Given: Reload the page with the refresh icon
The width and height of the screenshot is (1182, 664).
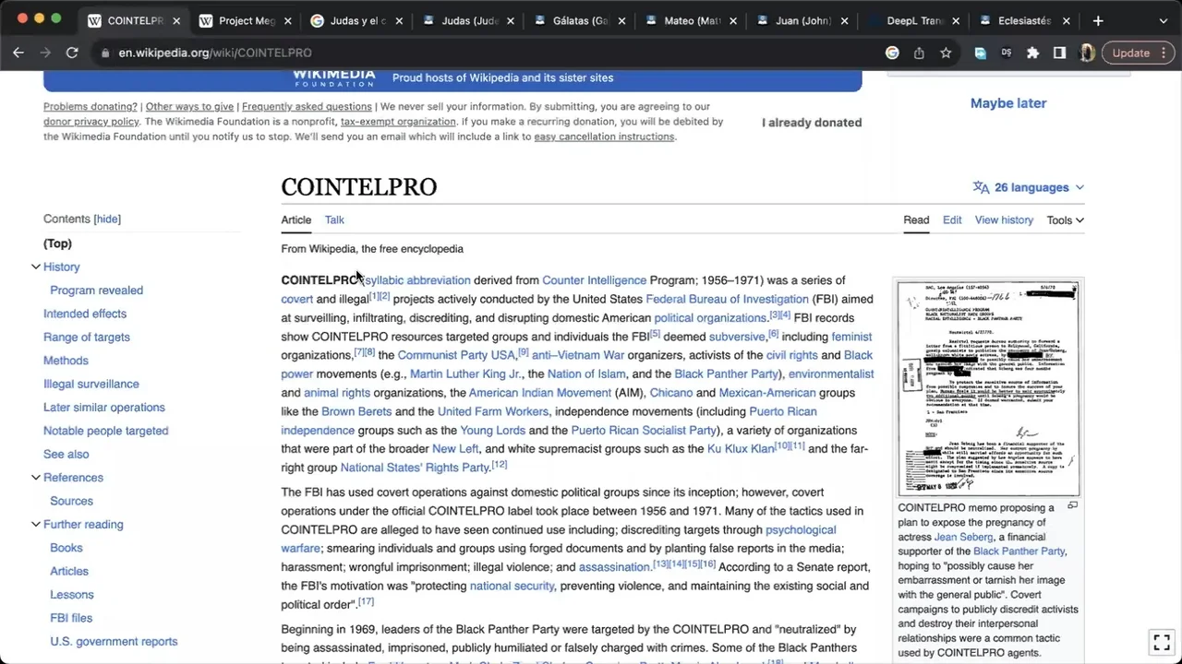Looking at the screenshot, I should tap(72, 53).
